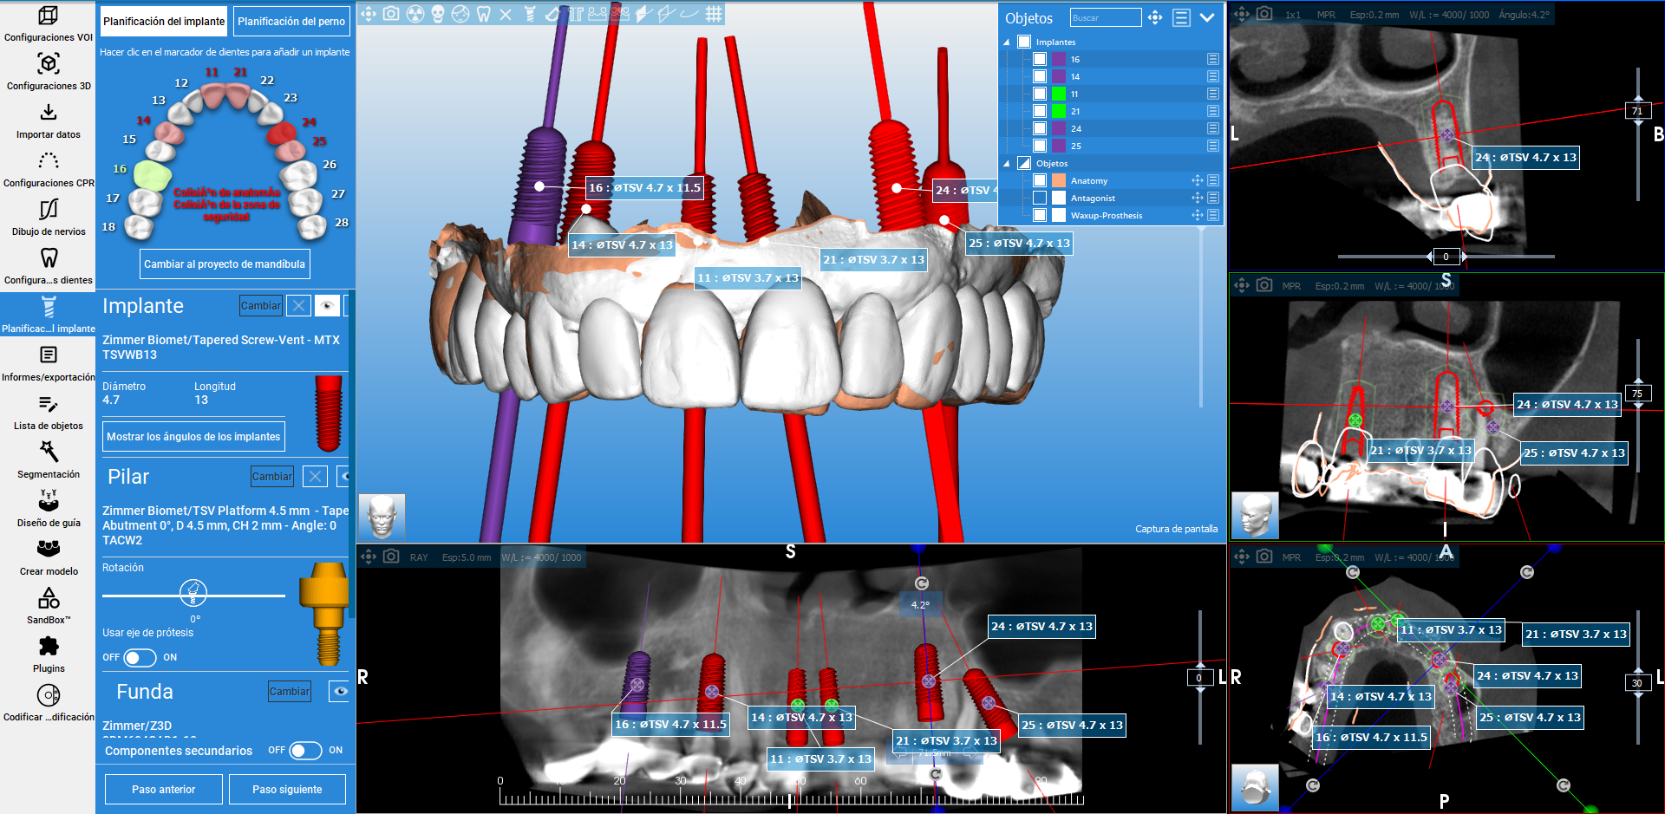Collapse the Objetos tree group
This screenshot has height=814, width=1665.
[1007, 163]
